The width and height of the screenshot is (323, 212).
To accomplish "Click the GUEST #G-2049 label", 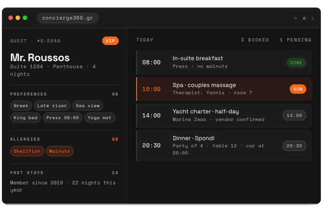I will click(x=35, y=41).
